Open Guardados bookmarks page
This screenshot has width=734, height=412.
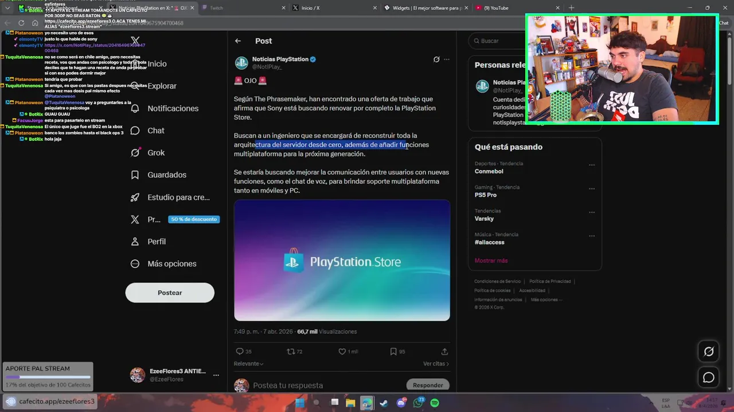(159, 175)
